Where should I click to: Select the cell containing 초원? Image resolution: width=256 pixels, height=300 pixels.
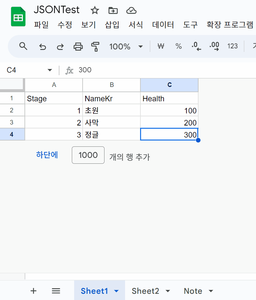112,110
